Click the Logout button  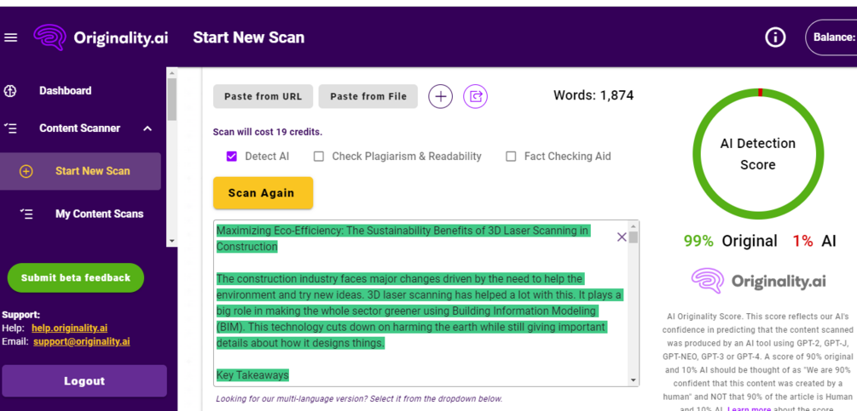pyautogui.click(x=84, y=381)
